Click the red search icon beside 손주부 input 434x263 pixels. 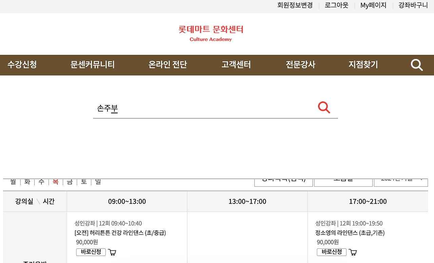pos(324,107)
